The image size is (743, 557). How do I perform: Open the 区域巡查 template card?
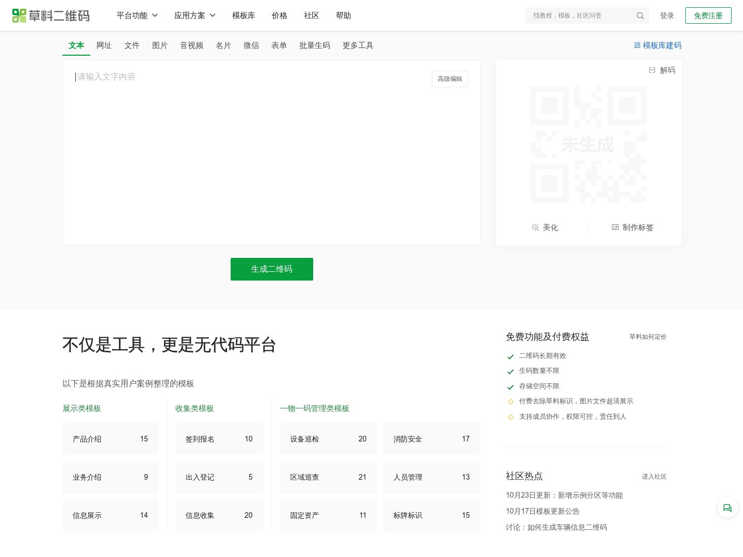329,477
